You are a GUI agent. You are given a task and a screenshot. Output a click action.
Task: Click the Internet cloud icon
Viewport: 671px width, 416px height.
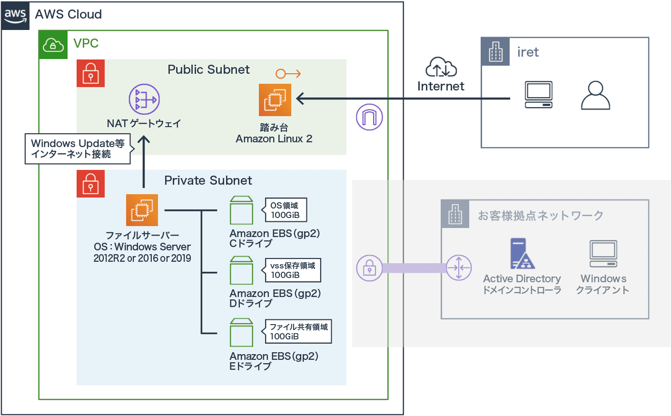[441, 67]
